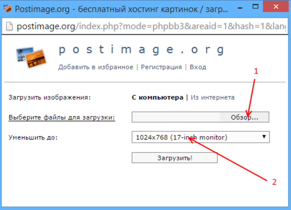Open the Добавить в избранное link
The image size is (291, 210).
coord(96,67)
